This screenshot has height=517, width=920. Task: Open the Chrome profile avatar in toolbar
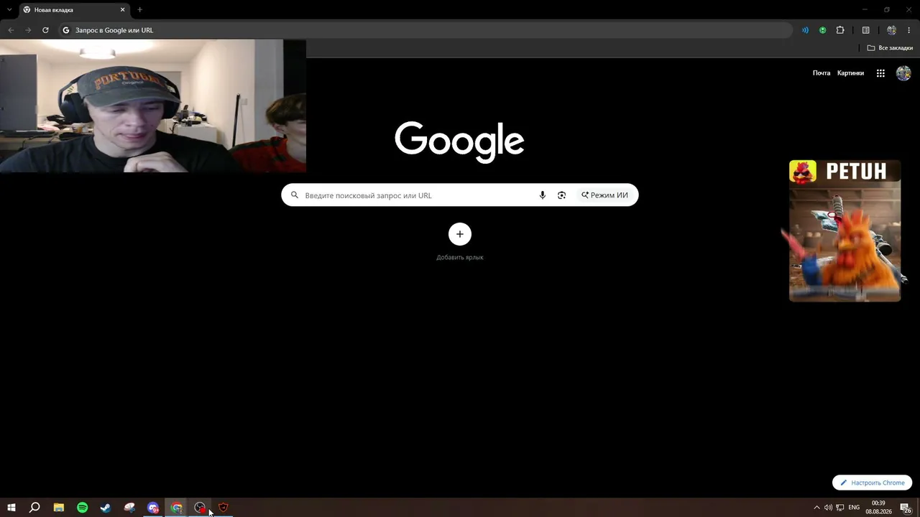[891, 30]
